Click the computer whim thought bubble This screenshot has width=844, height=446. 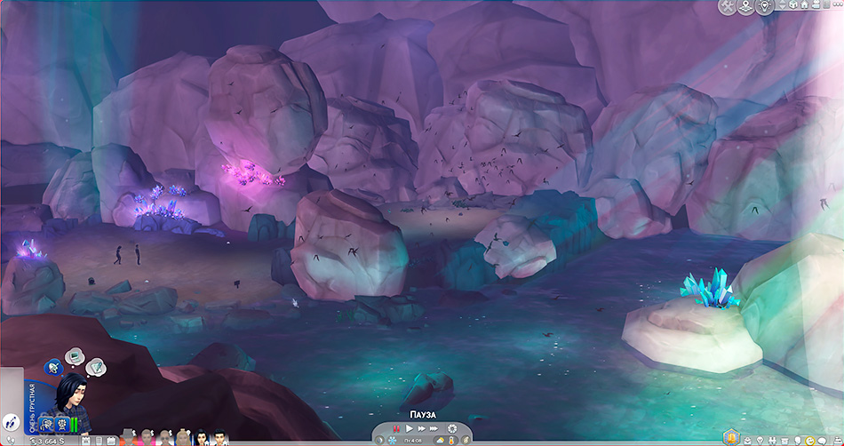pyautogui.click(x=75, y=355)
